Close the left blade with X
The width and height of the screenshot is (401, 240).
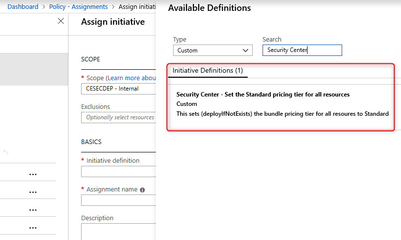[61, 21]
